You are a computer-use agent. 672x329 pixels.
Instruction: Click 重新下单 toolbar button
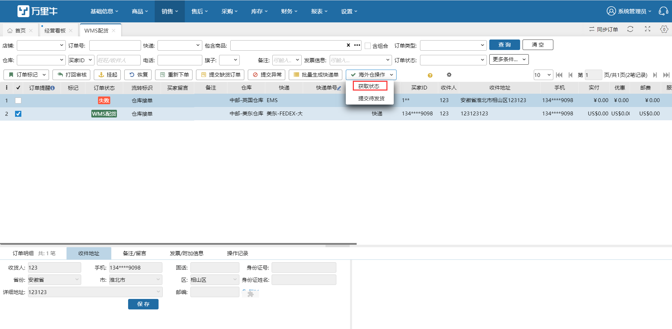click(174, 75)
